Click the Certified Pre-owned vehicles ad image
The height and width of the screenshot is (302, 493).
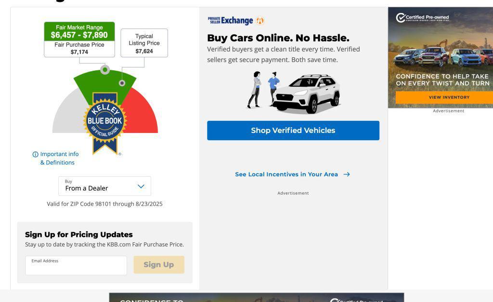[441, 58]
